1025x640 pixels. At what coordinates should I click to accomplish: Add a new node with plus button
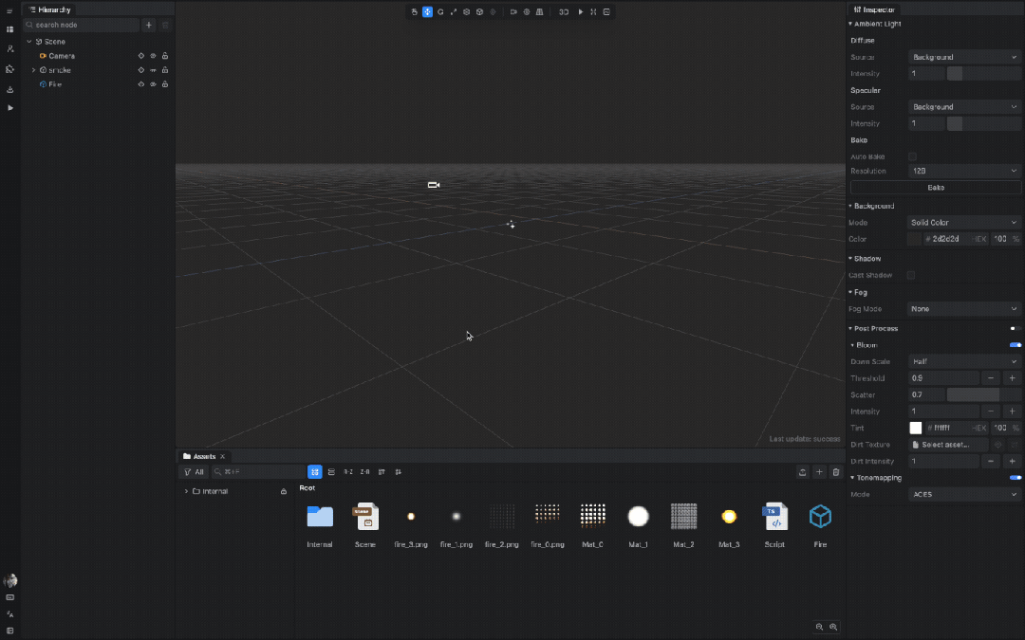point(148,25)
